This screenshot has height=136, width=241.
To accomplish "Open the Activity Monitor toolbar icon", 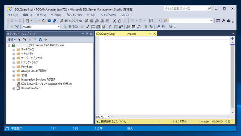I will point(151,21).
